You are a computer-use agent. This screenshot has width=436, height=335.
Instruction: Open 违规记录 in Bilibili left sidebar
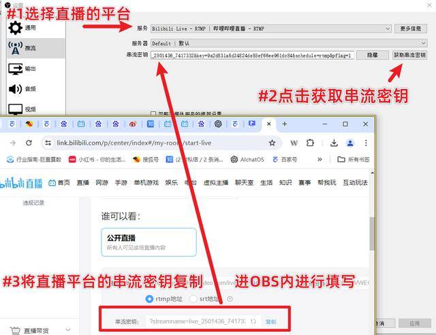33,202
